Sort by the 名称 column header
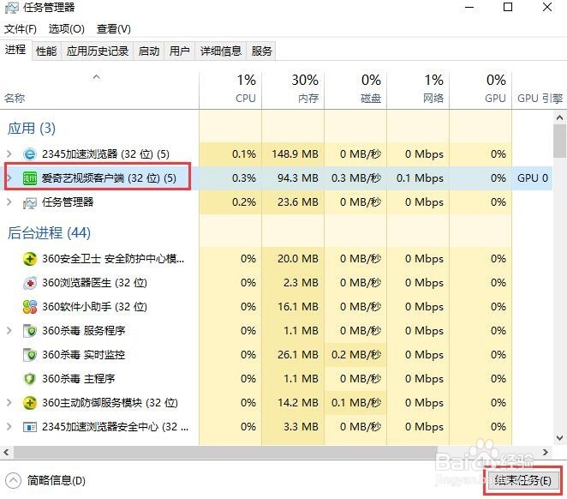 99,89
